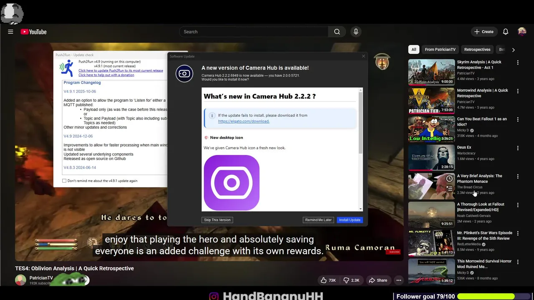Open more actions ellipsis below video
Viewport: 534px width, 300px height.
coord(399,280)
